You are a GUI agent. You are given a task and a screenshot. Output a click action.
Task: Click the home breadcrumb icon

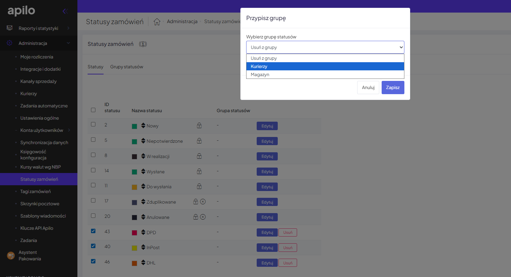(157, 22)
